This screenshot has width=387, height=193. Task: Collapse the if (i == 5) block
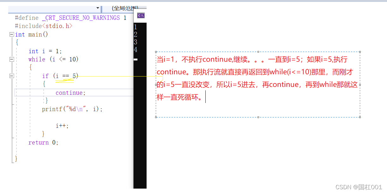pyautogui.click(x=12, y=76)
